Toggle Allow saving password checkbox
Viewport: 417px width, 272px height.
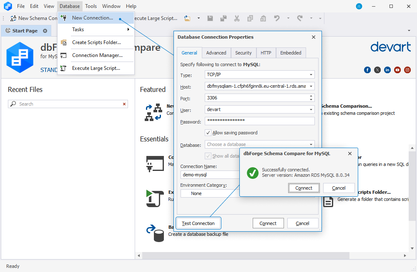tap(208, 133)
